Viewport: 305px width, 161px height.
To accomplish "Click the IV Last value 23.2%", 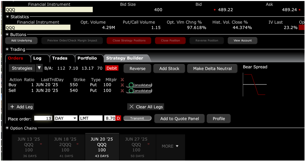I will pyautogui.click(x=290, y=28).
